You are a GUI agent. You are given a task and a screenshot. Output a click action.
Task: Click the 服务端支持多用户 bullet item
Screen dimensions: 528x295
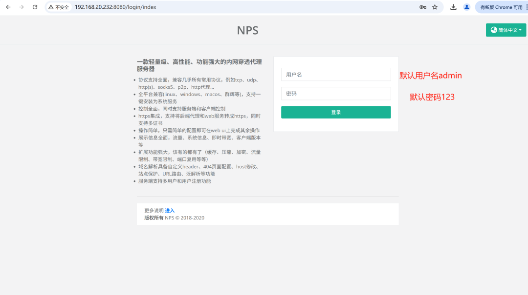pos(175,181)
